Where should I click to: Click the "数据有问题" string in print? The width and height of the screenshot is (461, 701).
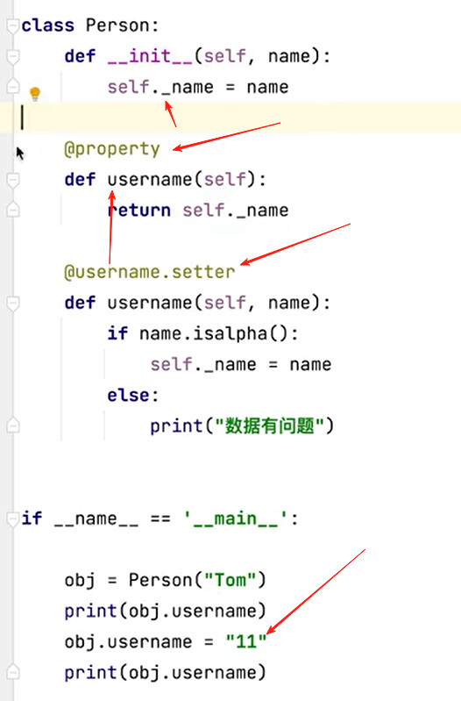[x=269, y=426]
